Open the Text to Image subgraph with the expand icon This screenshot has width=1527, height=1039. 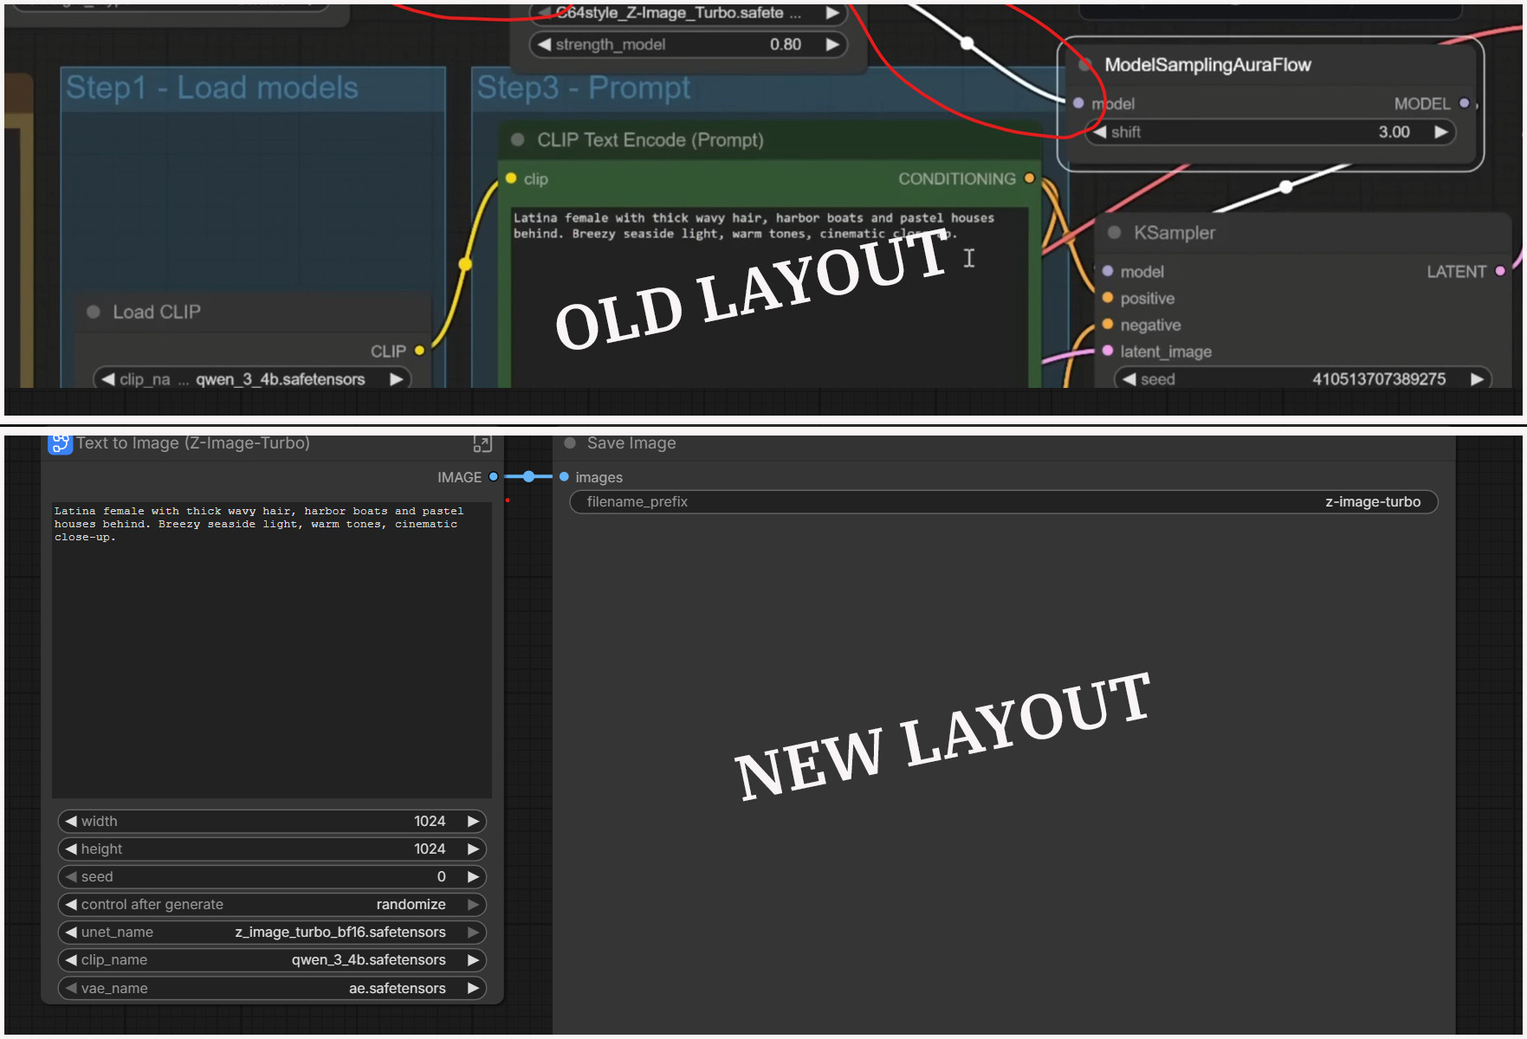(x=482, y=444)
